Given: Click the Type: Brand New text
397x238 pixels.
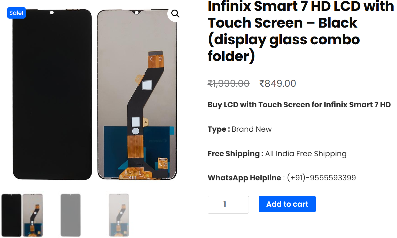Looking at the screenshot, I should [239, 129].
